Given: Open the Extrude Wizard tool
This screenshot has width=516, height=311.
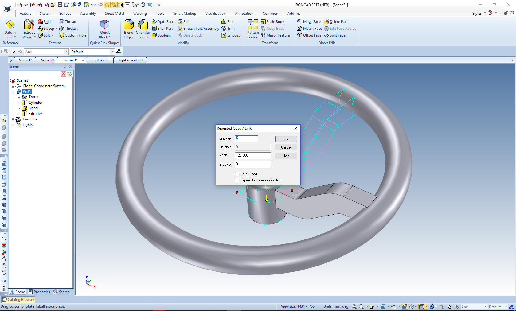Looking at the screenshot, I should tap(29, 29).
